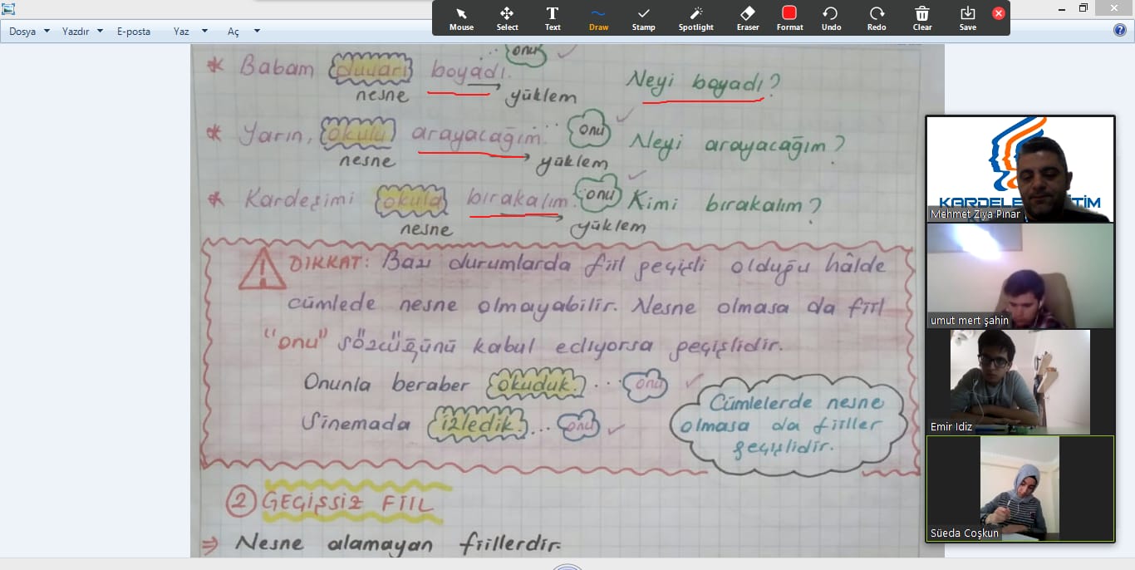Pick the Eraser tool
This screenshot has height=570, width=1135.
747,17
